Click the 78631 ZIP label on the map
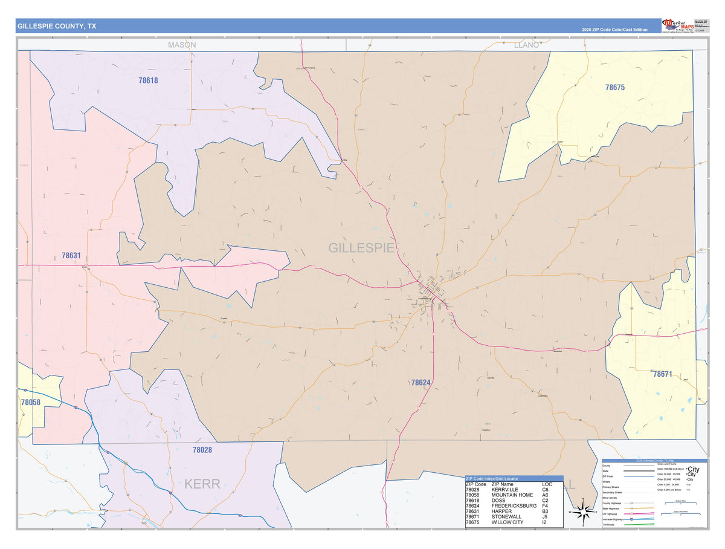 click(x=71, y=256)
